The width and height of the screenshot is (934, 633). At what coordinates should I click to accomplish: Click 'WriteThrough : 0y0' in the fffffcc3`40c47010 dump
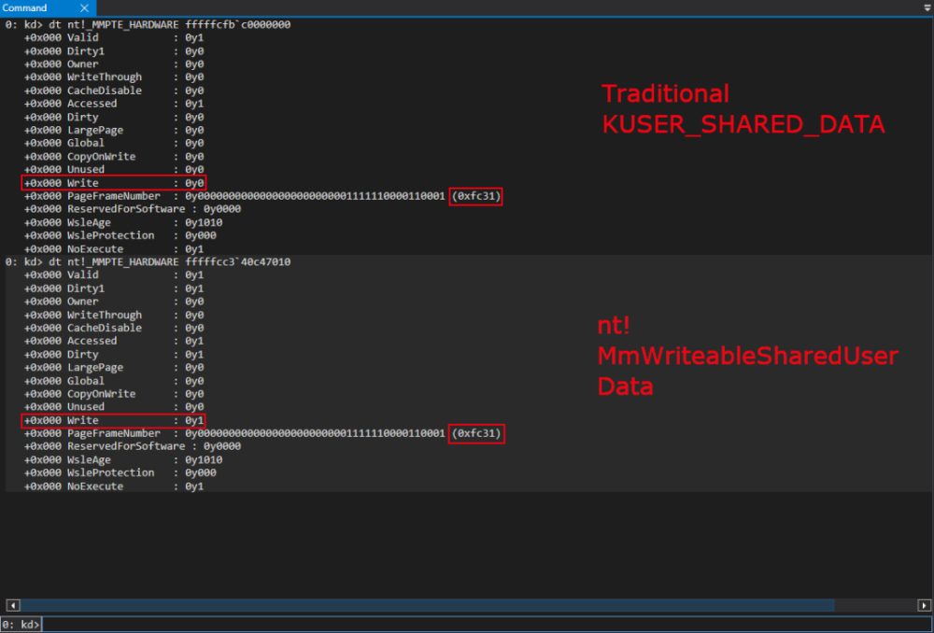pyautogui.click(x=114, y=315)
